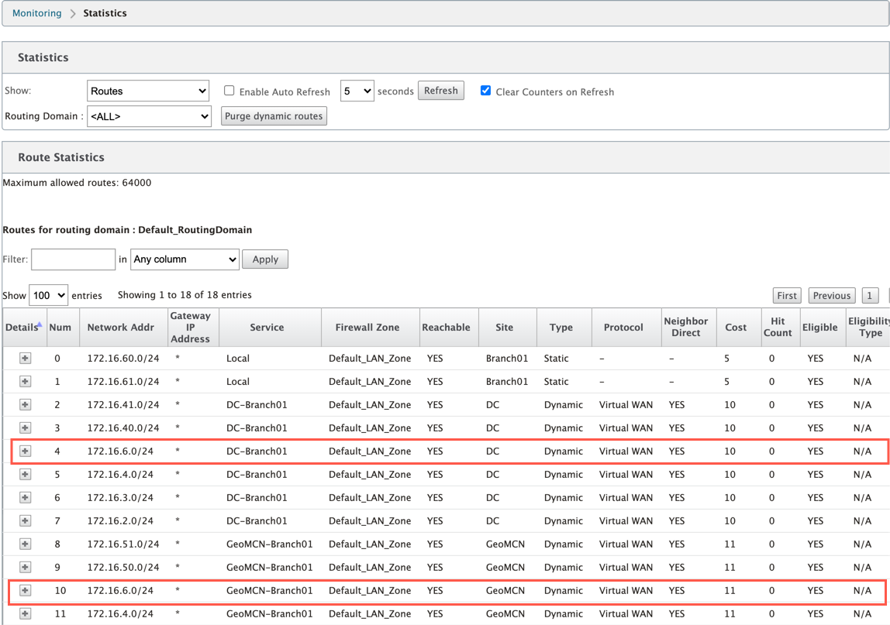890x625 pixels.
Task: Sort table by Cost column
Action: (x=739, y=328)
